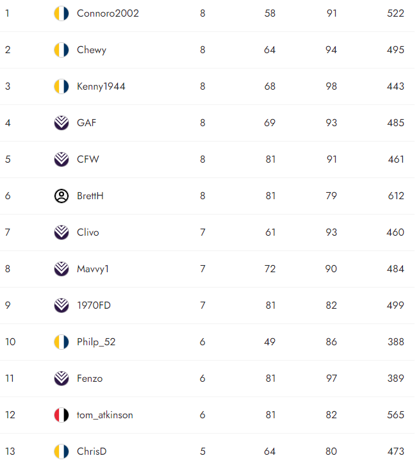
Task: Click the club icon next to GAF
Action: click(62, 123)
